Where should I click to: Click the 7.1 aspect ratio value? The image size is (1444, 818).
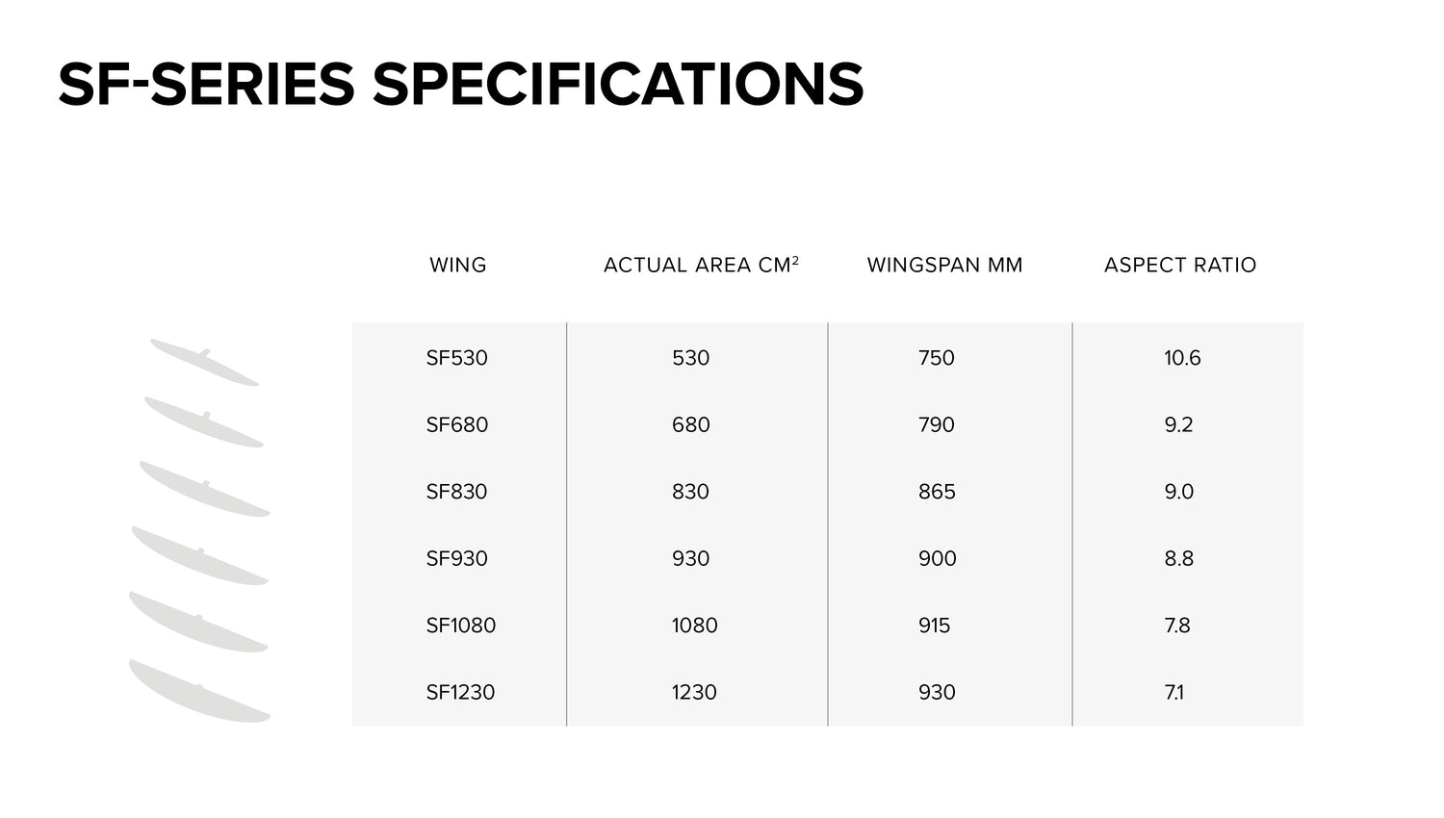pyautogui.click(x=1174, y=692)
